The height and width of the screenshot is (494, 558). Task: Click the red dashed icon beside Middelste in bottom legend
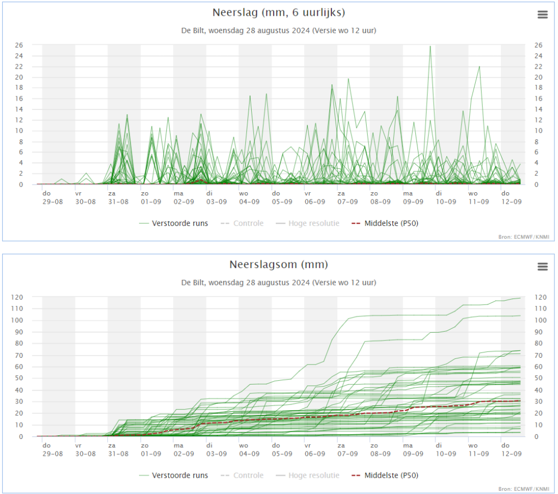pyautogui.click(x=356, y=475)
